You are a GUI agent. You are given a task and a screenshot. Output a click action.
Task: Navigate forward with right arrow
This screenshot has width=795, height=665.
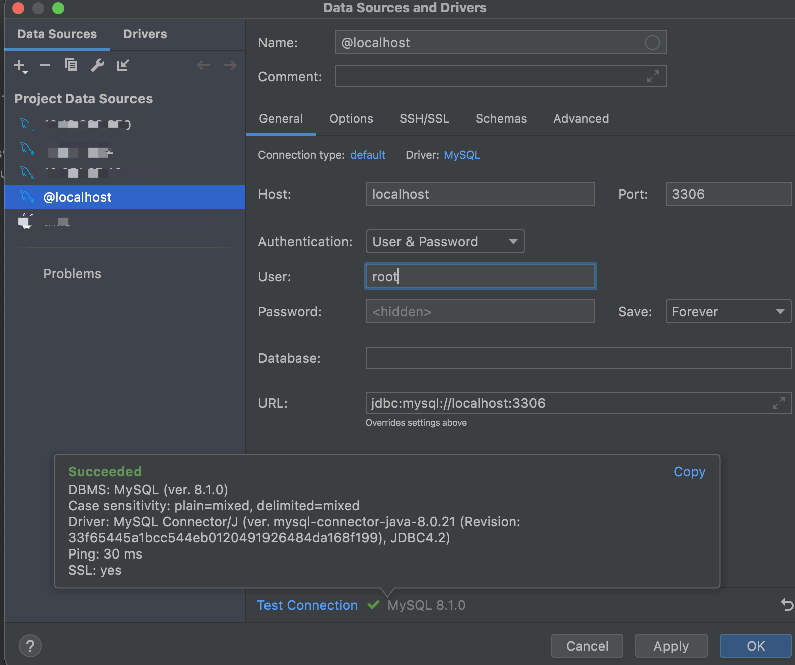pos(230,65)
